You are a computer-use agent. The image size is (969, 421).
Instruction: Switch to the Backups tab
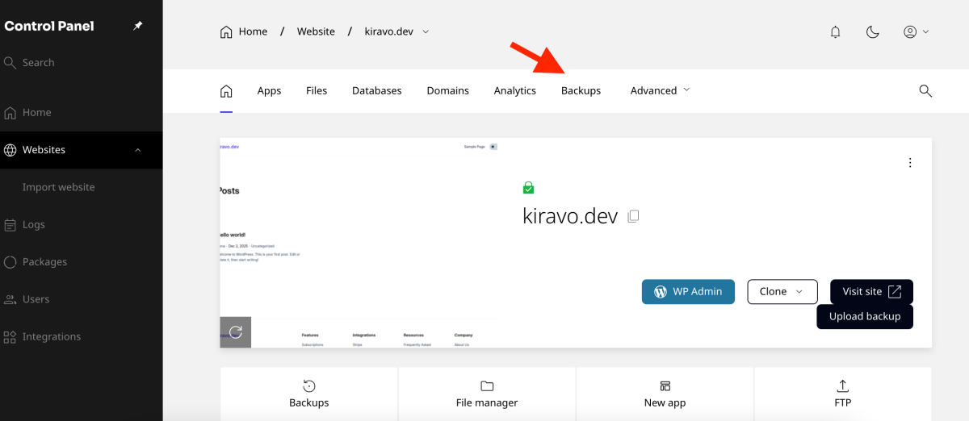[x=581, y=90]
